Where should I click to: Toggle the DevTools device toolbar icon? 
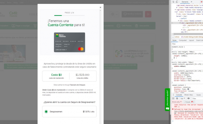coord(177,2)
